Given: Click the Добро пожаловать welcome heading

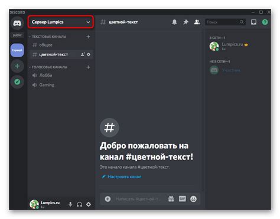Looking at the screenshot, I should [x=146, y=151].
